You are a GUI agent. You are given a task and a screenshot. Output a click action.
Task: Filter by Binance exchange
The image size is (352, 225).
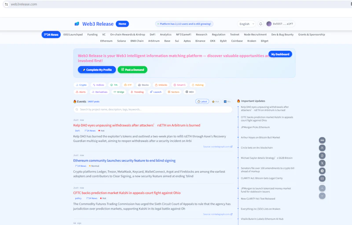click(x=200, y=41)
